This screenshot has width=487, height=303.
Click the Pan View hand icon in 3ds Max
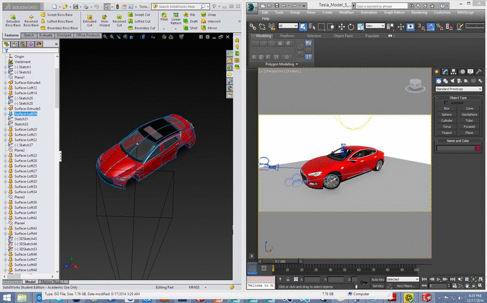[x=467, y=285]
